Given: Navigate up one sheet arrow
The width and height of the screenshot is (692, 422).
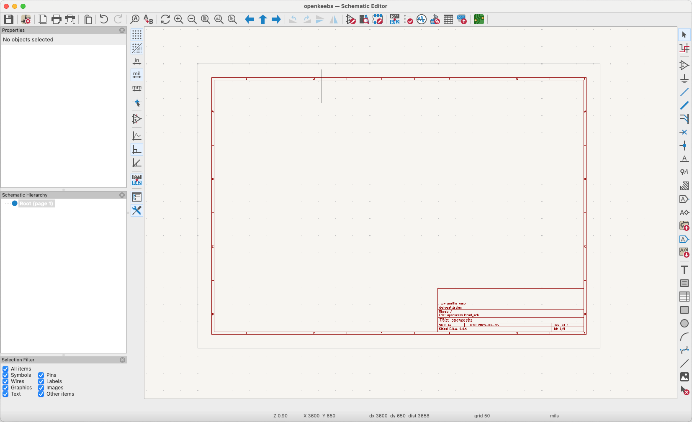Looking at the screenshot, I should pos(263,19).
